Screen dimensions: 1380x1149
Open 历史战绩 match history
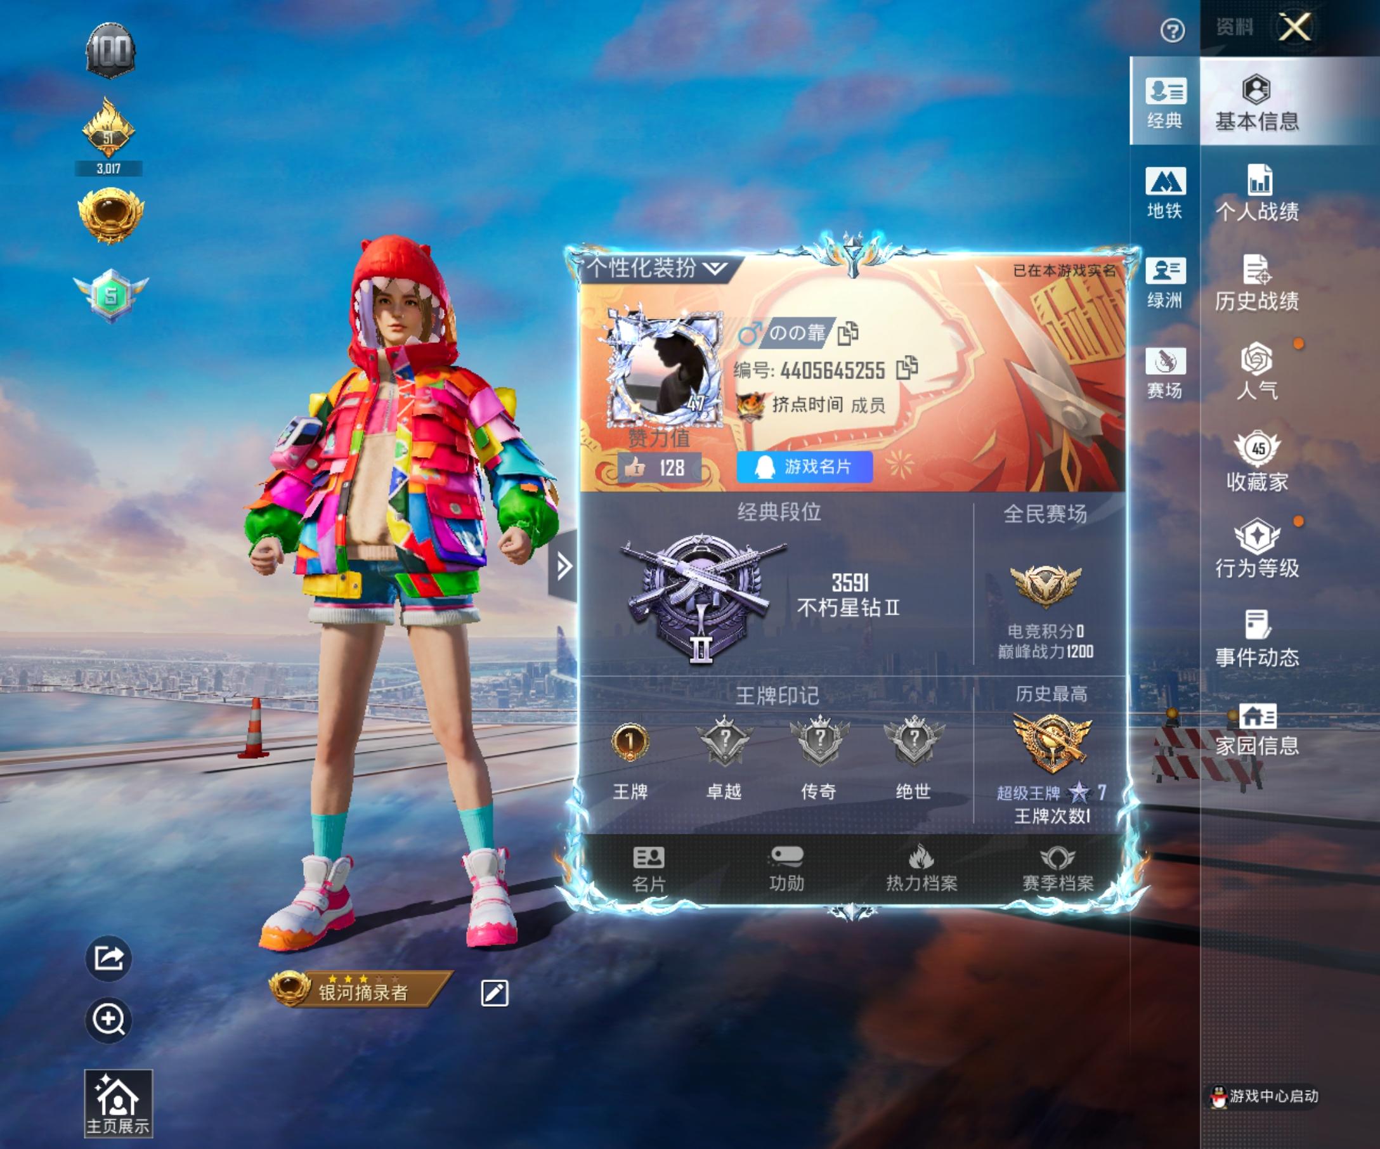(1257, 282)
